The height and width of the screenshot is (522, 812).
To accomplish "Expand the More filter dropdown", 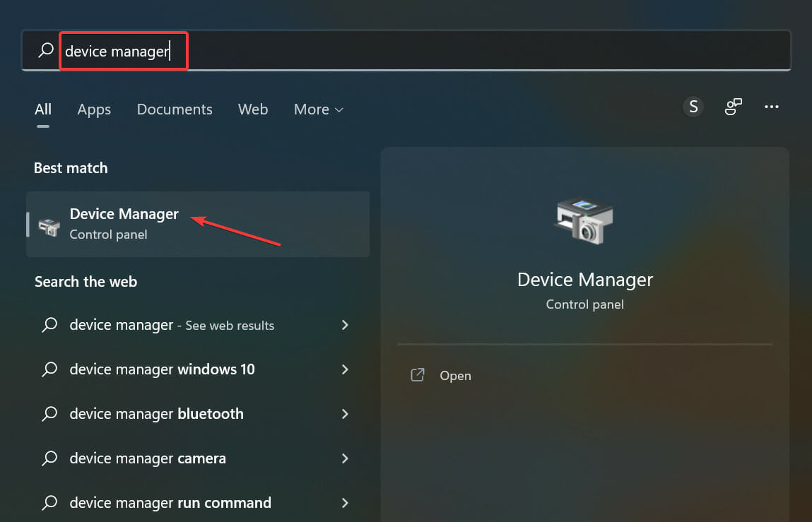I will (x=318, y=109).
